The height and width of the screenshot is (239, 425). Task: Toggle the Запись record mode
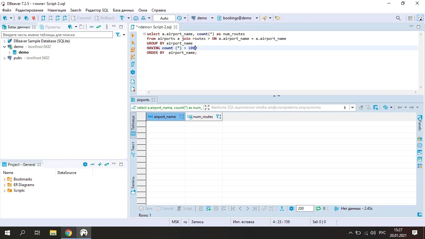click(x=133, y=185)
